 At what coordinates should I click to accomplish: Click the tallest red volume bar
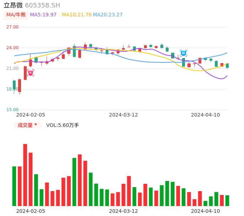coord(25,175)
